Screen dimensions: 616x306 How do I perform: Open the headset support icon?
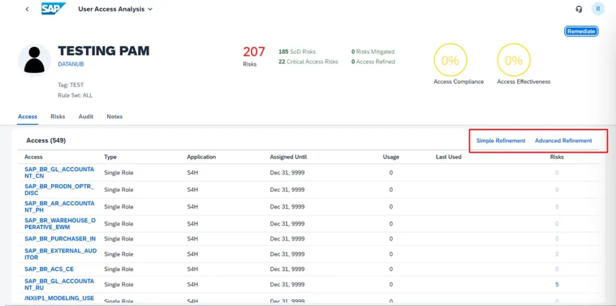click(x=579, y=9)
